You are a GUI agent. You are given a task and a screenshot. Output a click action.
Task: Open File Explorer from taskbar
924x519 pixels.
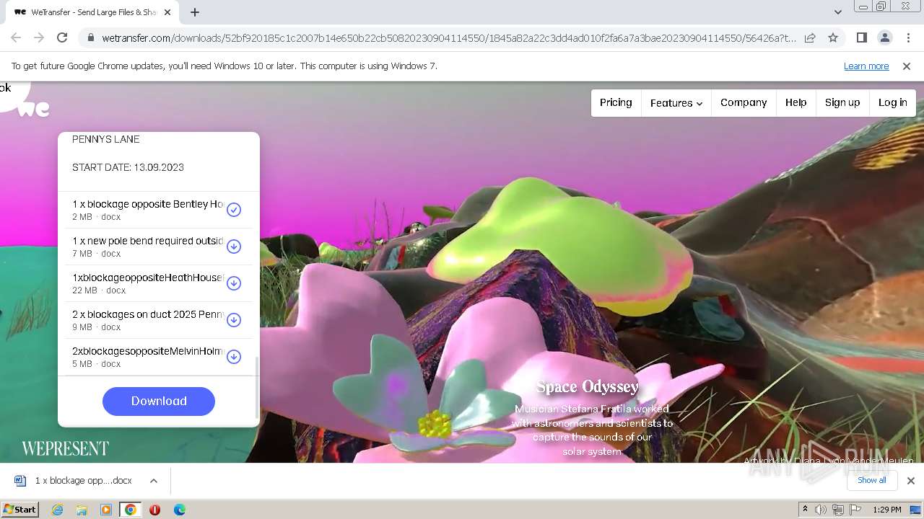click(x=82, y=510)
